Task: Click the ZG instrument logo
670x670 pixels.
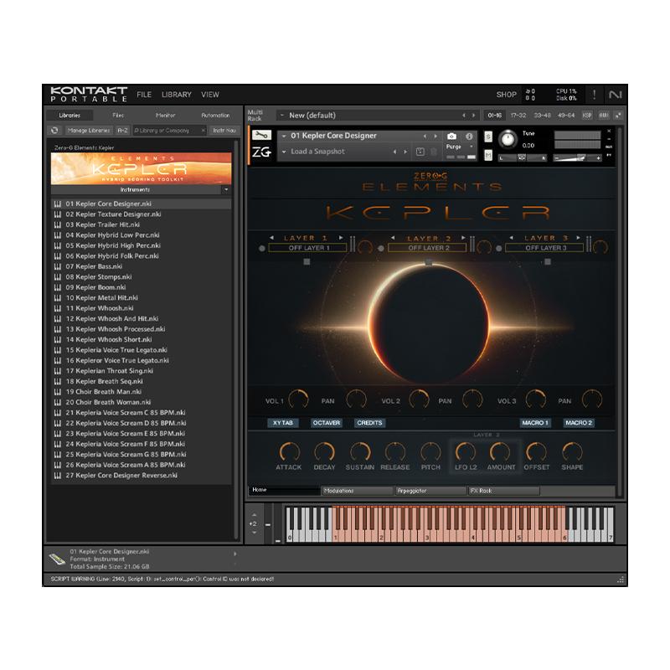Action: [x=261, y=152]
